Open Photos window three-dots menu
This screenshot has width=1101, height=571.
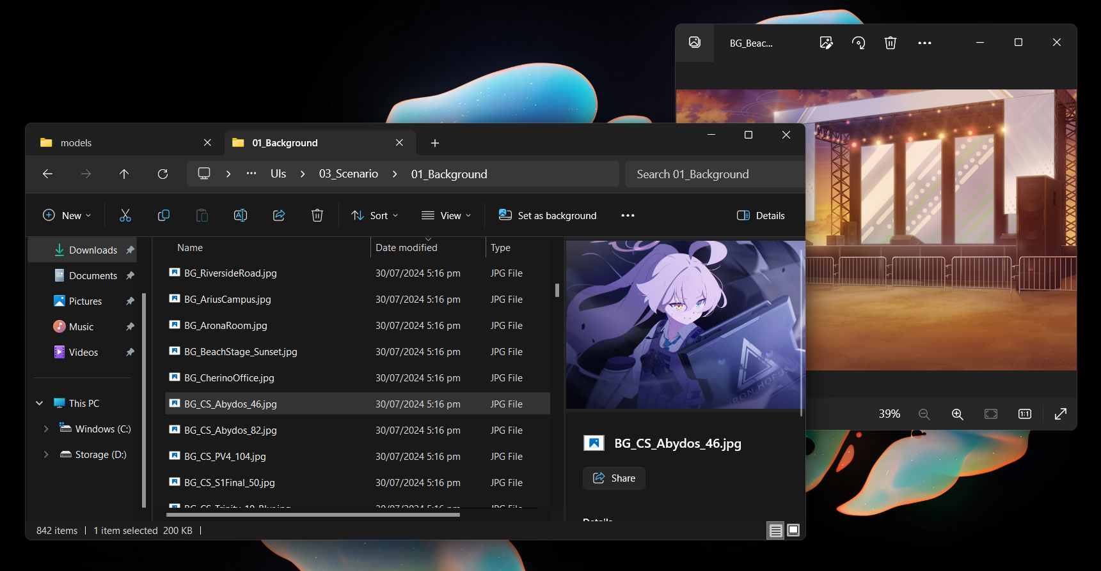pos(924,43)
